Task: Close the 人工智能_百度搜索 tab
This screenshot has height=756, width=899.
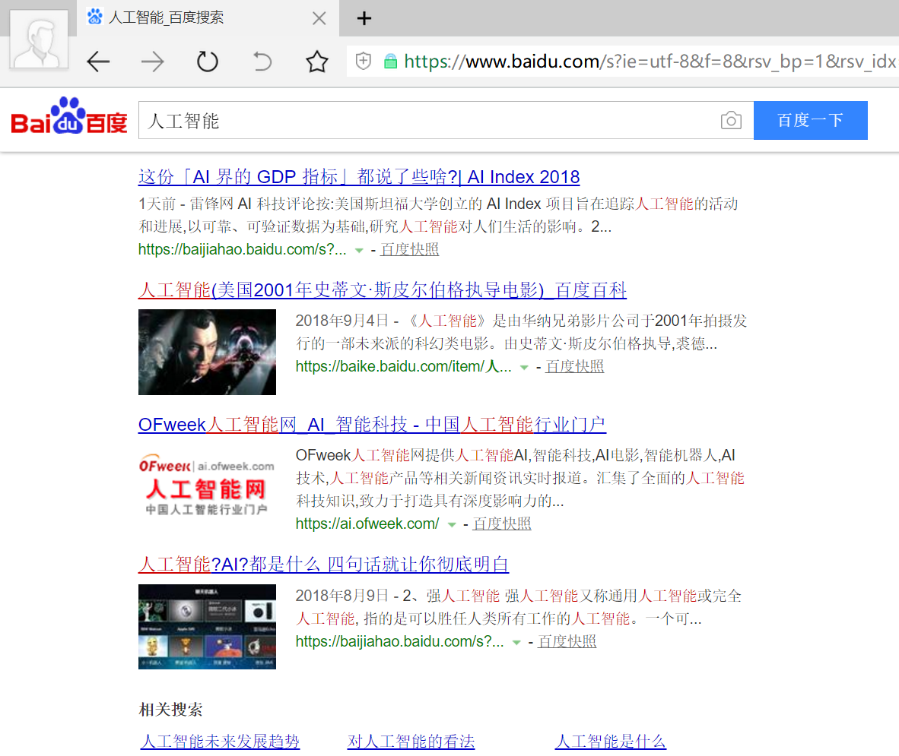Action: click(319, 18)
